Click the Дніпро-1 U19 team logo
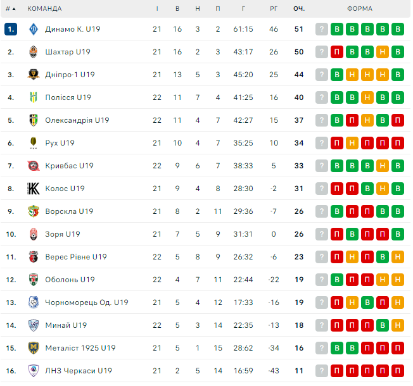This screenshot has height=386, width=413. click(34, 75)
